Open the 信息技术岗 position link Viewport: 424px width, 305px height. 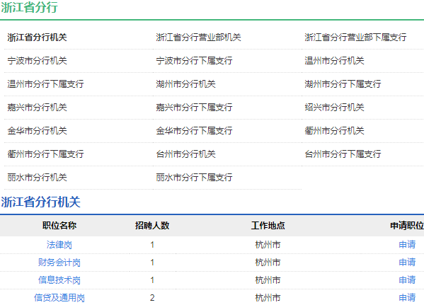click(59, 280)
